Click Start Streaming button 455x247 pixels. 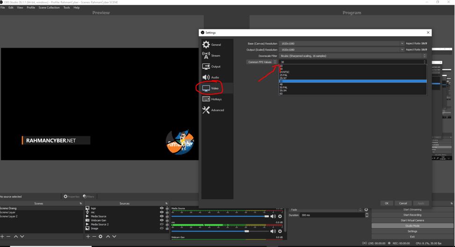(x=412, y=209)
